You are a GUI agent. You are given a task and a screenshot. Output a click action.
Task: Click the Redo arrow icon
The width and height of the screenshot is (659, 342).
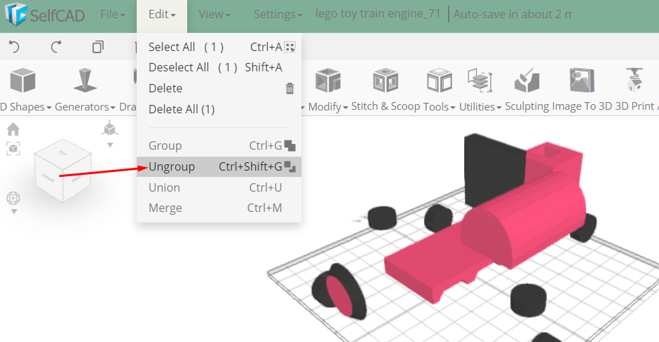[x=56, y=47]
